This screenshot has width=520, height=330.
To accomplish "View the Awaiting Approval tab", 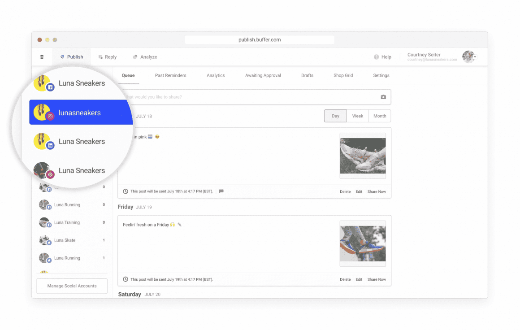I will tap(263, 75).
